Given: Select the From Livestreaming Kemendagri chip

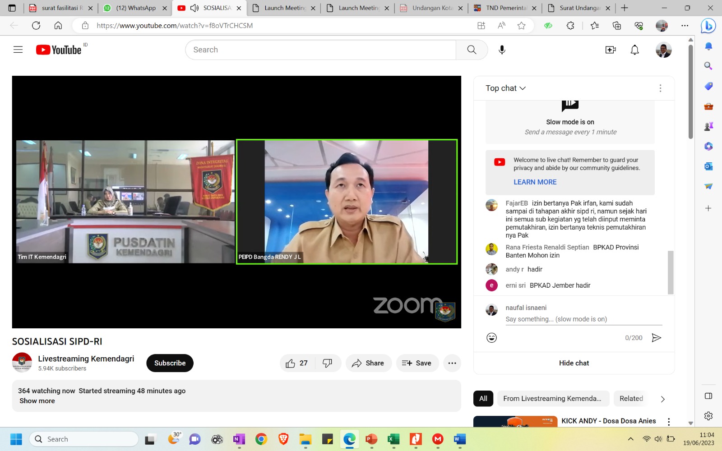Looking at the screenshot, I should click(553, 399).
